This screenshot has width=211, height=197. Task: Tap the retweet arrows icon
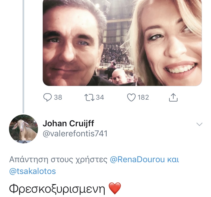(x=89, y=97)
